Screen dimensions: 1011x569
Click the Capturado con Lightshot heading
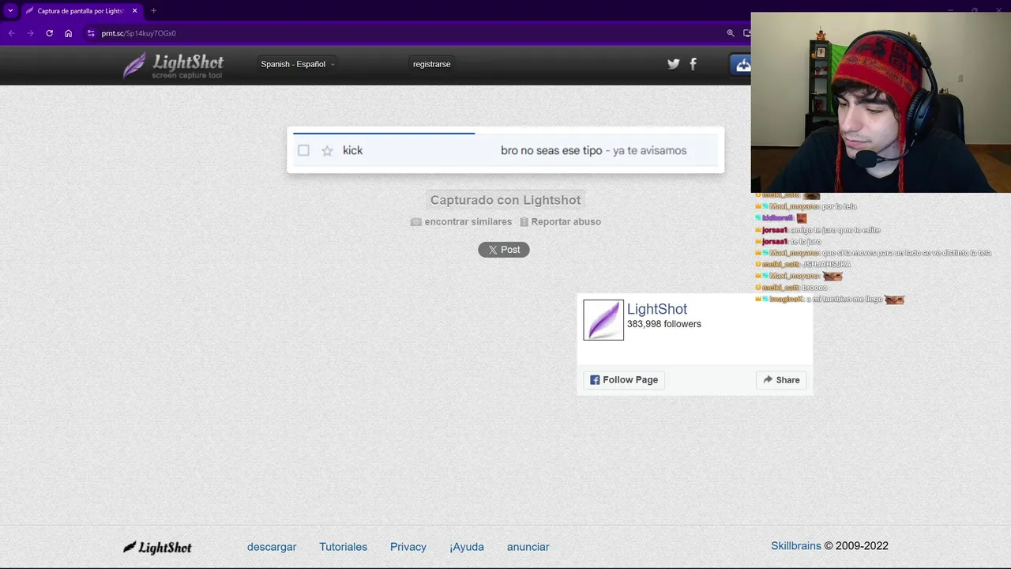point(505,200)
